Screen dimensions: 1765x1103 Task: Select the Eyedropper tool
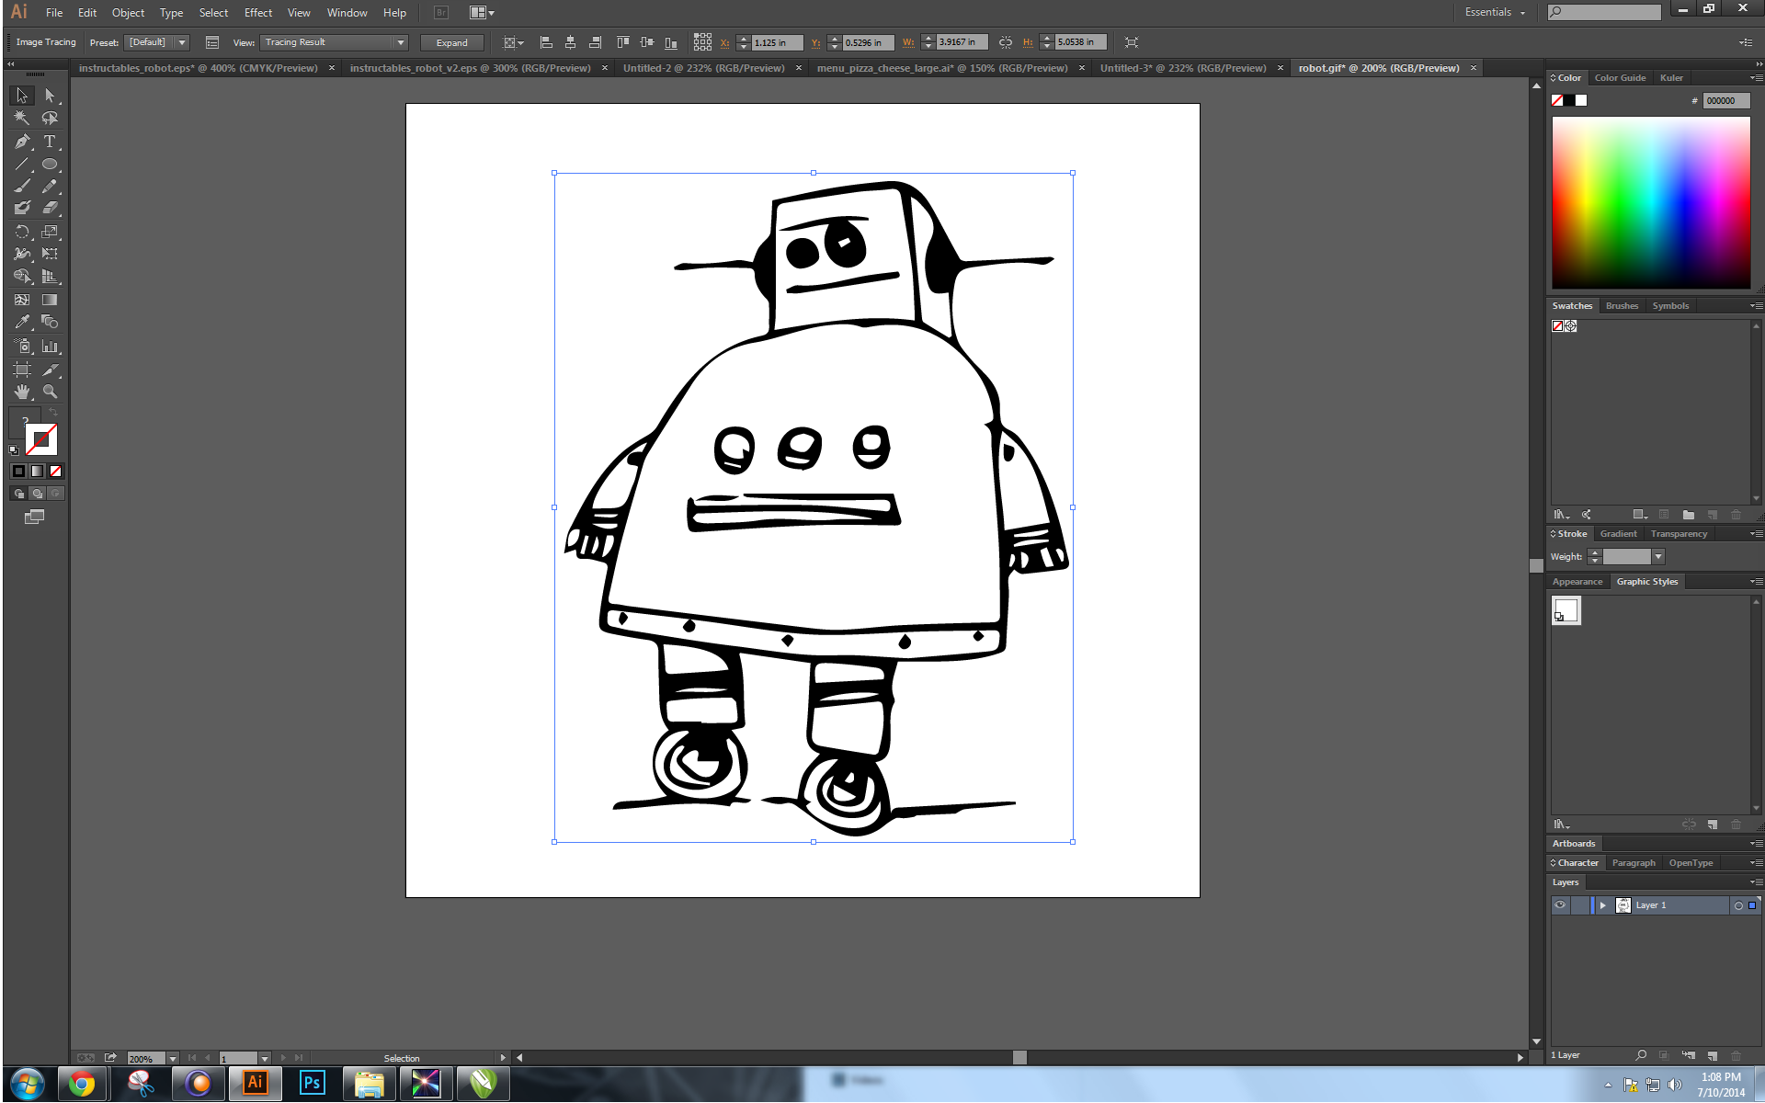coord(22,323)
